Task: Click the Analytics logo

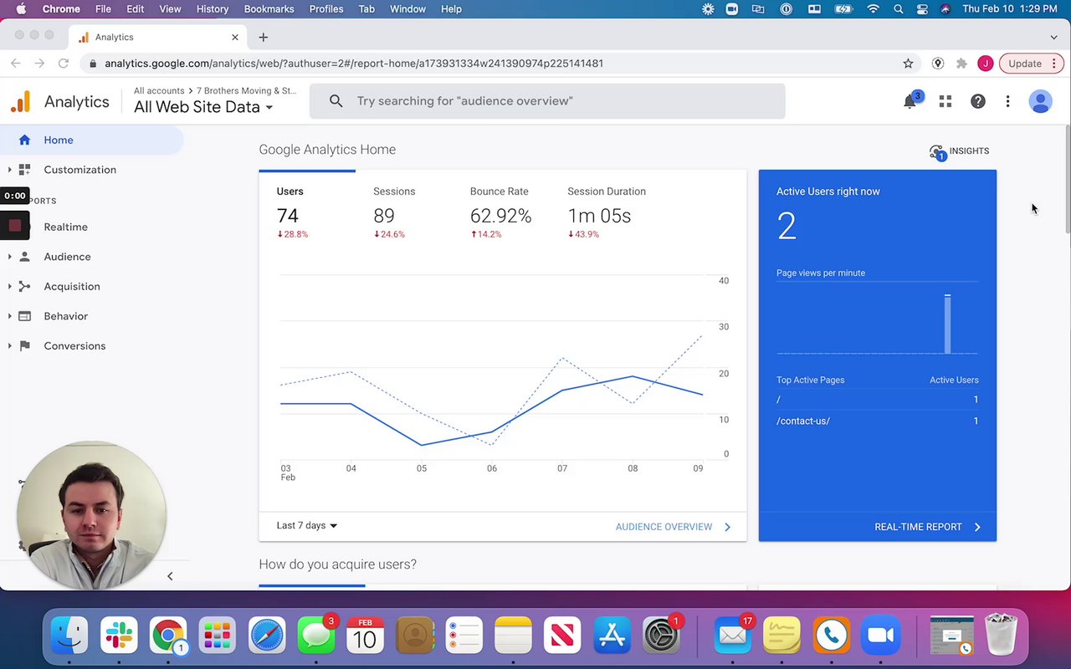Action: (20, 102)
